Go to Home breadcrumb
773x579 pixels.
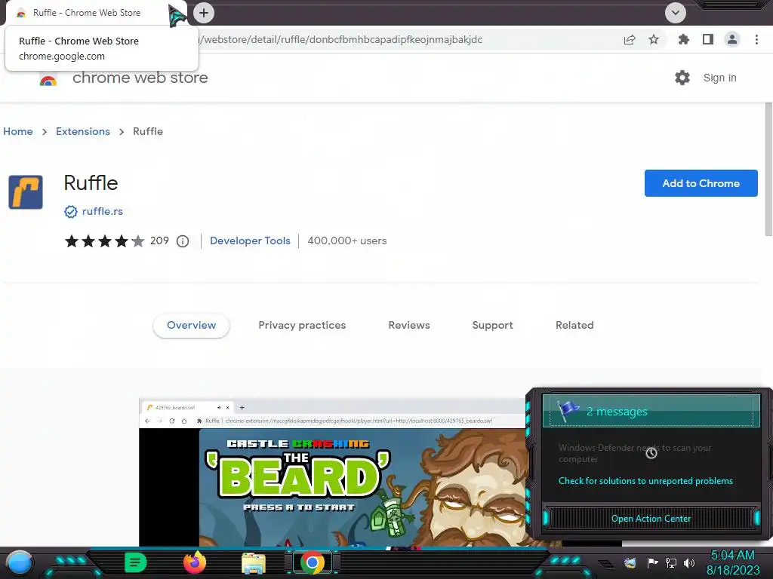click(18, 131)
